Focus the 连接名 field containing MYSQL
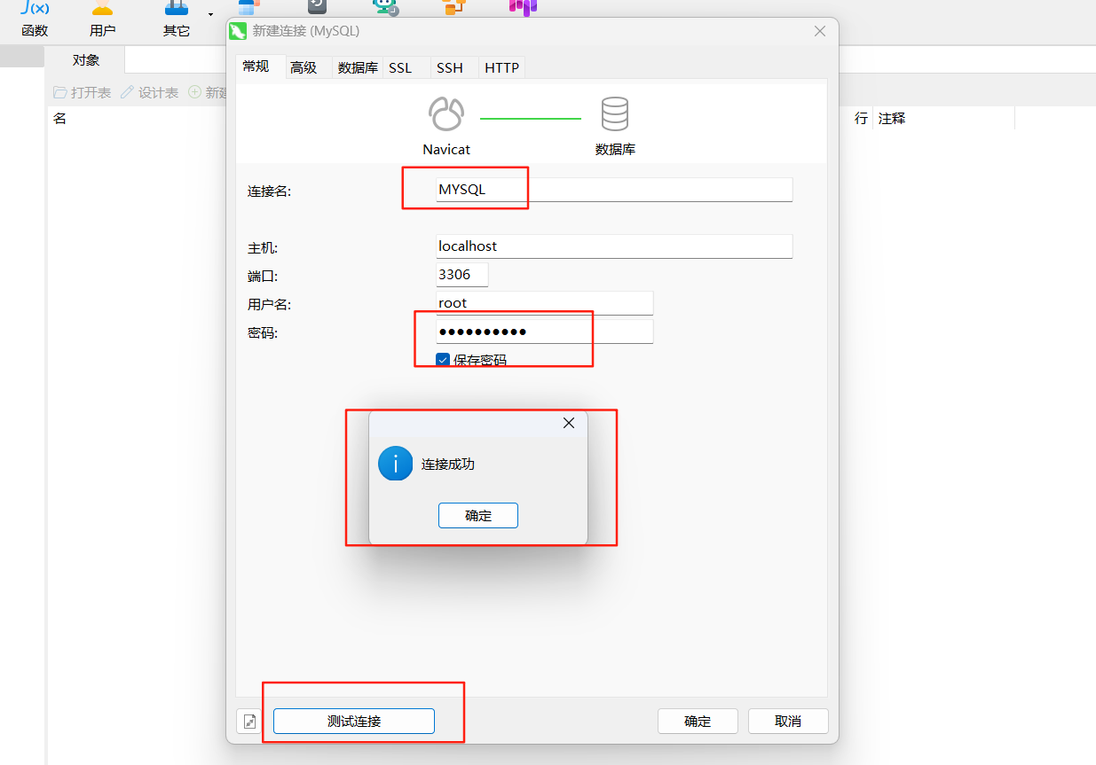The height and width of the screenshot is (765, 1096). (x=614, y=190)
